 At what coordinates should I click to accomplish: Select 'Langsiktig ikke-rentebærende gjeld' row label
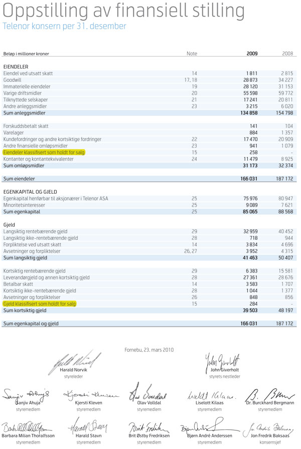[x=40, y=238]
